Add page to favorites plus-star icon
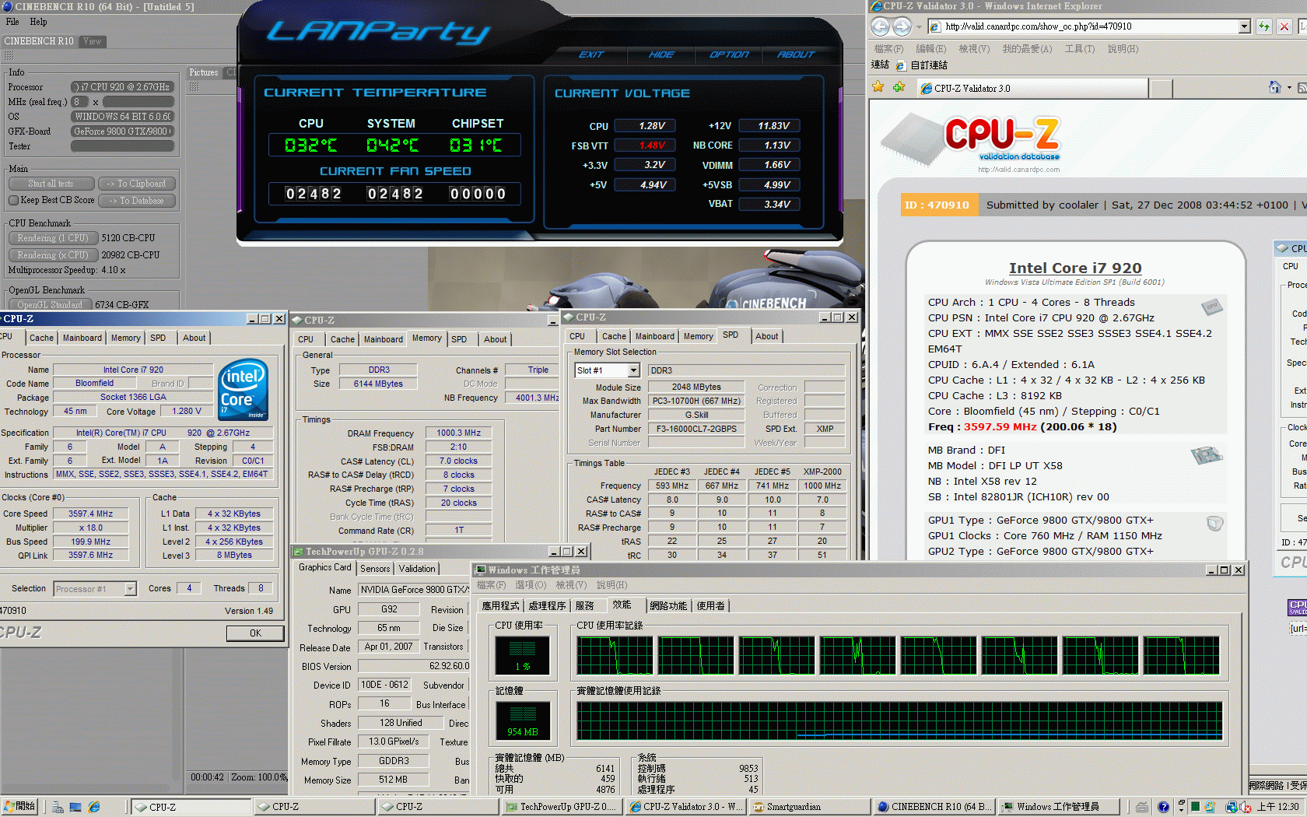Screen dimensions: 1307x817 (x=899, y=87)
